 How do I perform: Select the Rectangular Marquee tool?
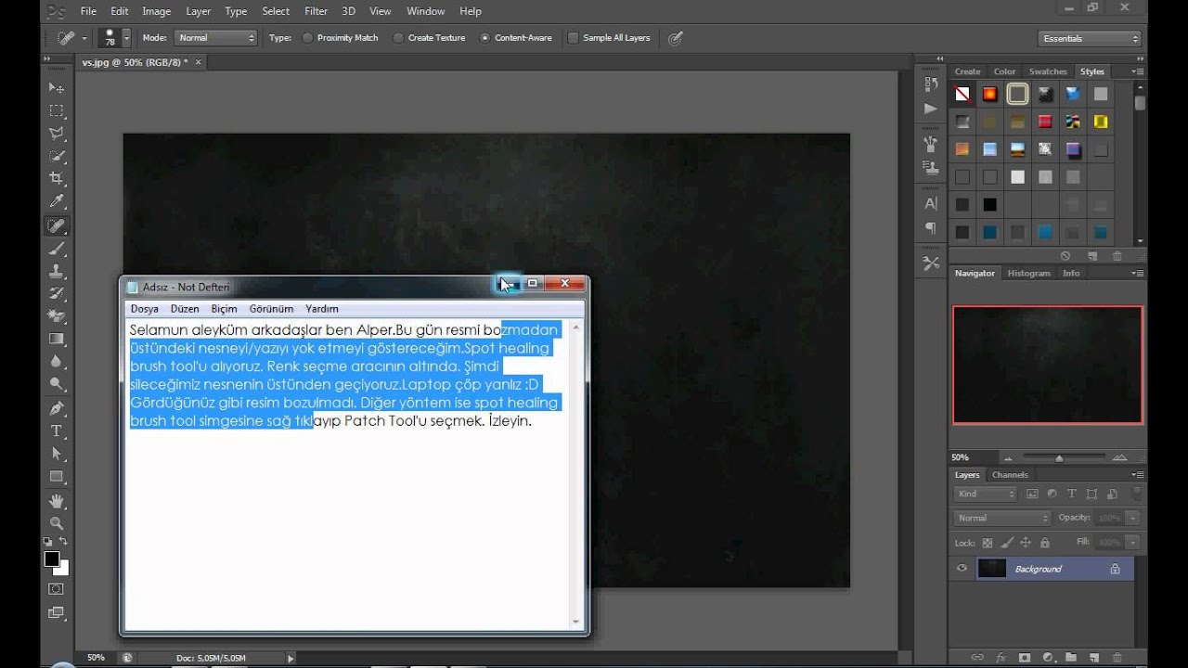57,110
